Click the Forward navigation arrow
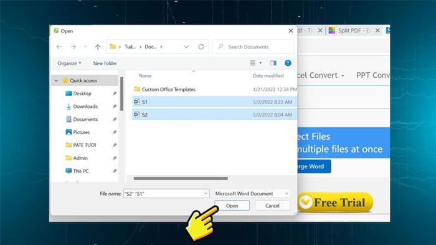Image resolution: width=436 pixels, height=245 pixels. point(73,47)
